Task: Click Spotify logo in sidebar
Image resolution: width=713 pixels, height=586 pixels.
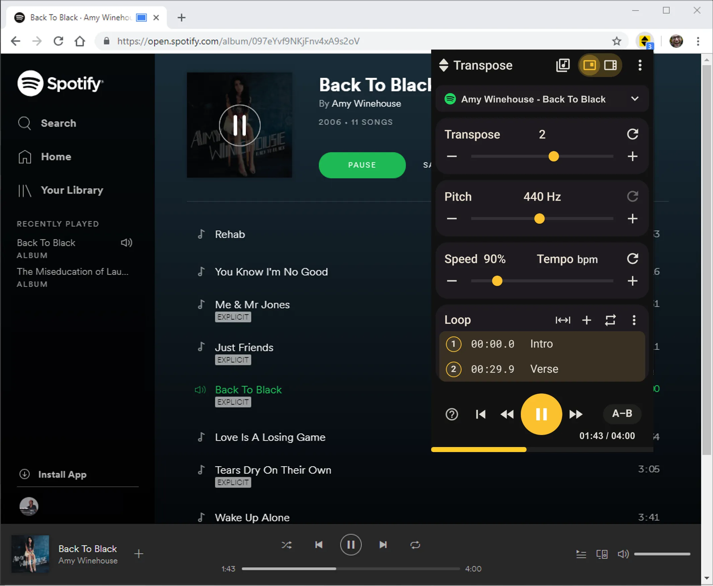Action: coord(60,83)
